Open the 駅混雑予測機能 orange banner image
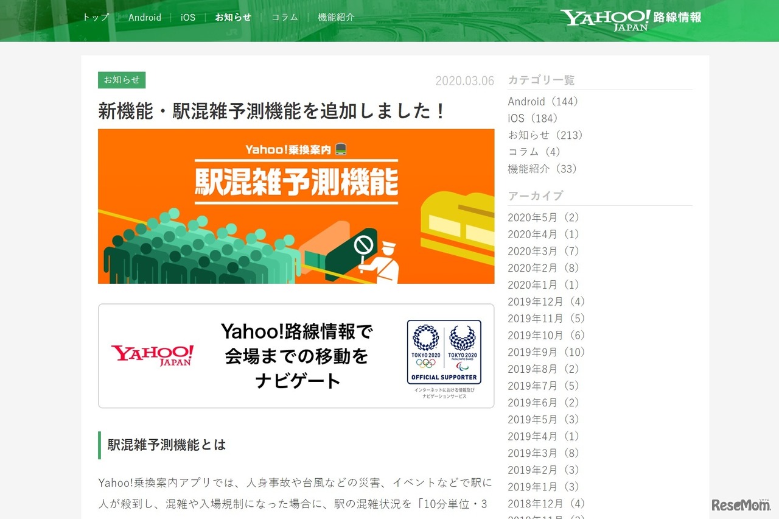Image resolution: width=779 pixels, height=519 pixels. pyautogui.click(x=296, y=206)
